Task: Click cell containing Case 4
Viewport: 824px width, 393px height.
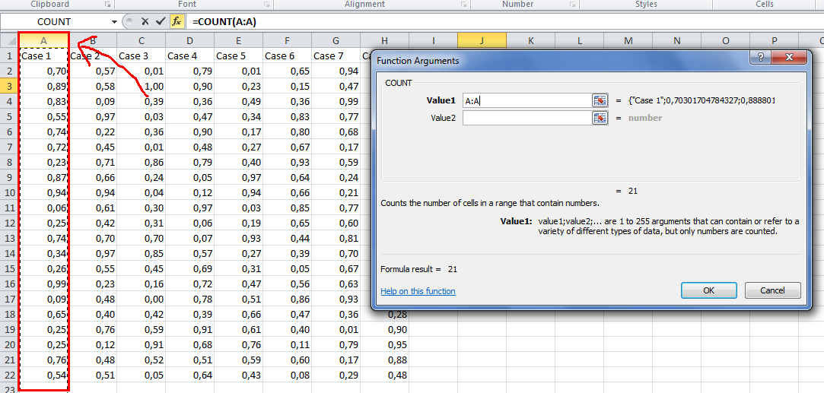Action: click(189, 55)
